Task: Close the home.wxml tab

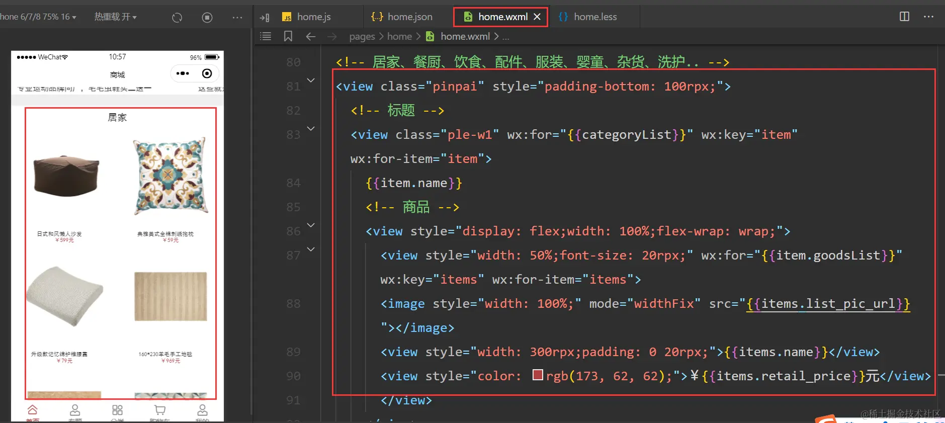Action: (x=537, y=17)
